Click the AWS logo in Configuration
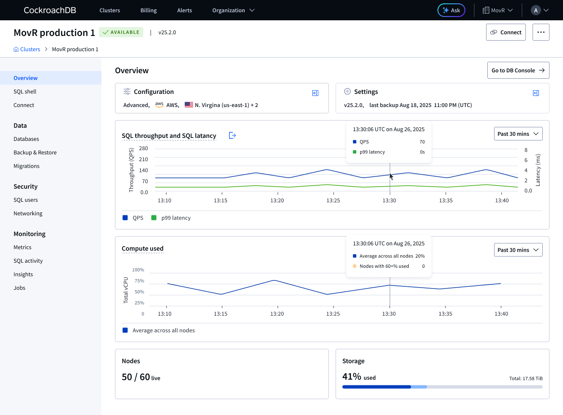563x415 pixels. click(x=159, y=104)
